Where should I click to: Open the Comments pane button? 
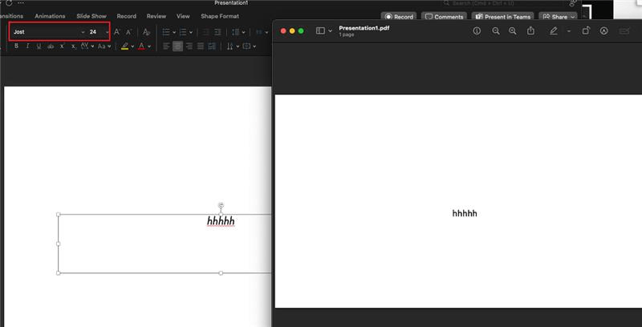[444, 17]
